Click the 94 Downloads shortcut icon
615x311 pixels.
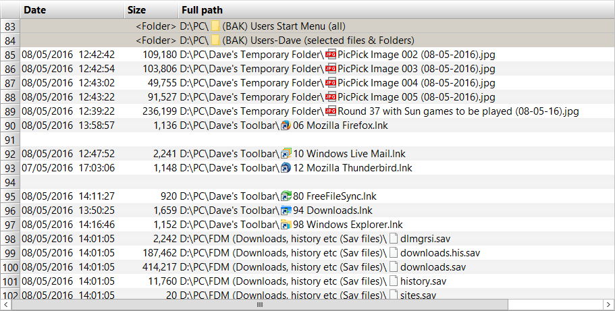(x=286, y=210)
